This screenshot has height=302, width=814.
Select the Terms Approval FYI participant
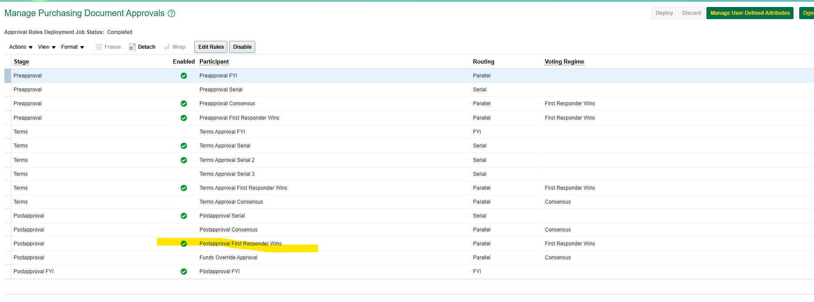222,132
